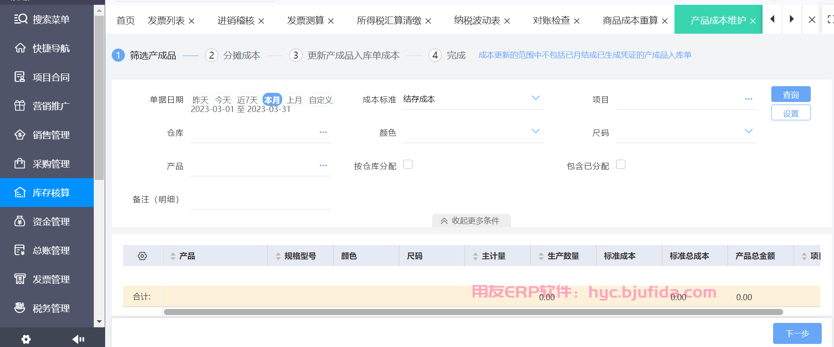Click the 资金管理 money bag icon

tap(20, 221)
